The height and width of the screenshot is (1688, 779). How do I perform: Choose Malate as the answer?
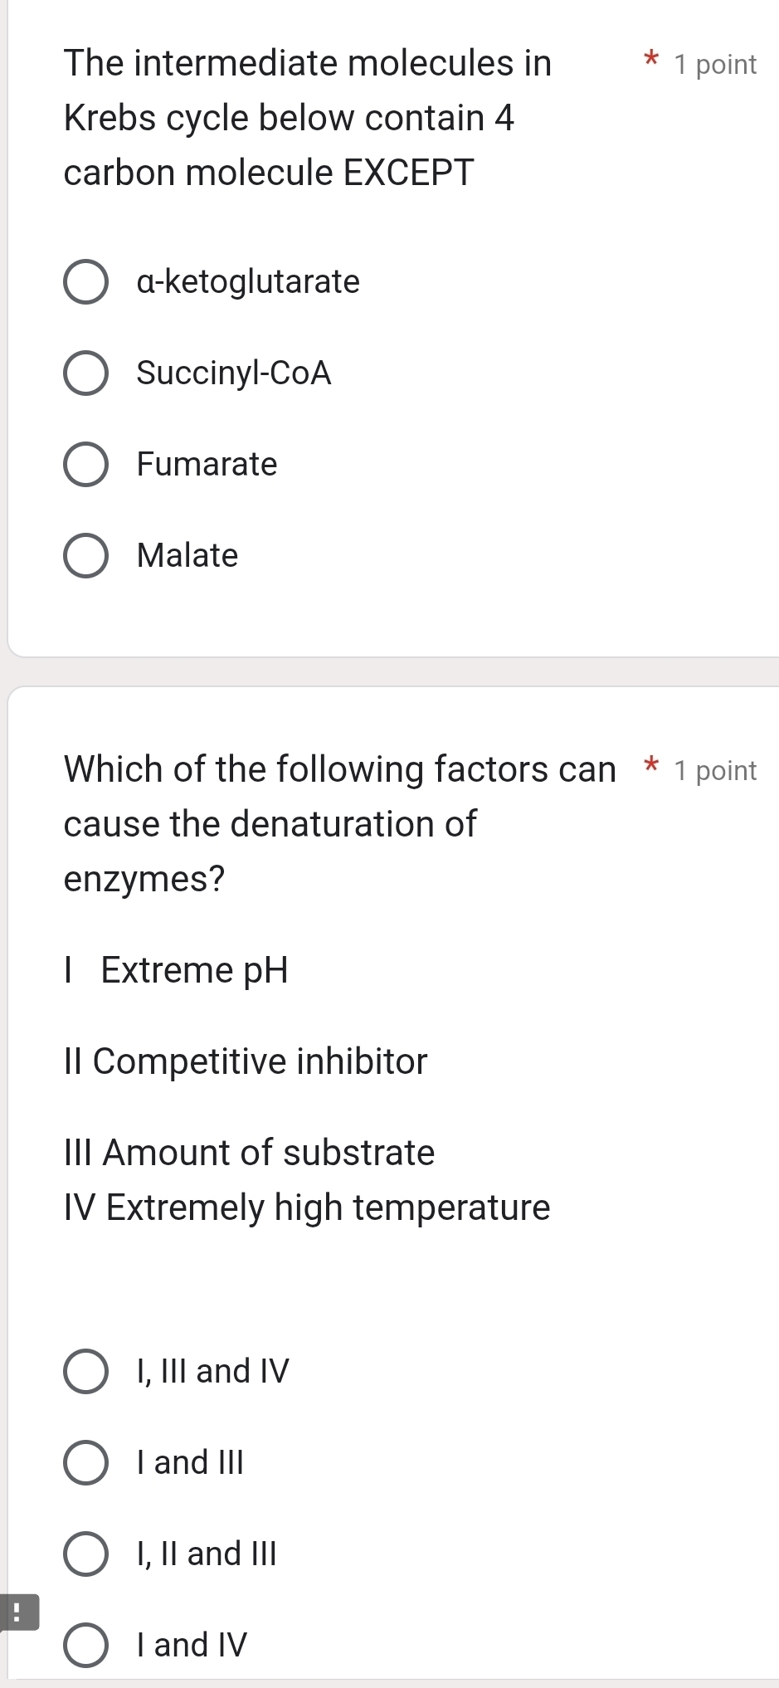pyautogui.click(x=86, y=556)
